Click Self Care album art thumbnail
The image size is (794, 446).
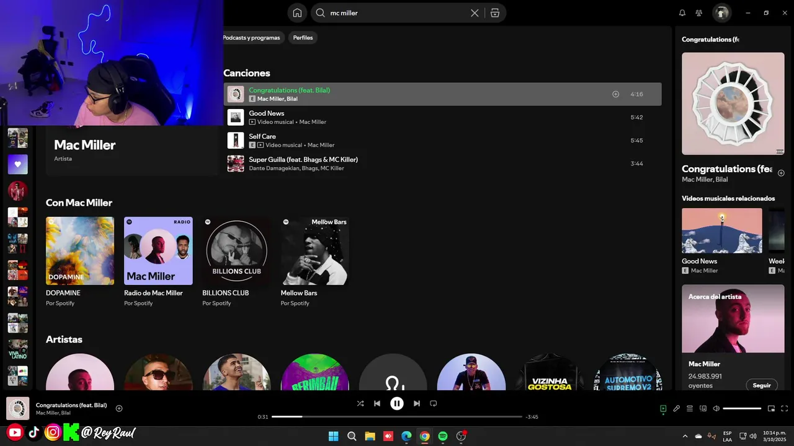(x=236, y=141)
